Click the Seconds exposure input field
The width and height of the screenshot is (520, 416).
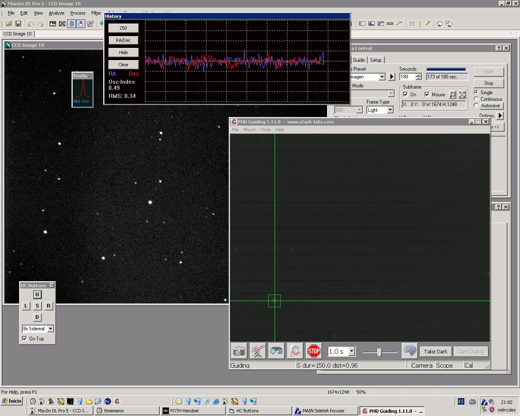pos(407,77)
